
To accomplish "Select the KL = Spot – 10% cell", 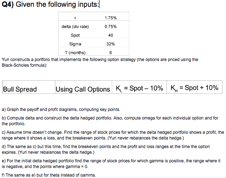I will point(139,87).
